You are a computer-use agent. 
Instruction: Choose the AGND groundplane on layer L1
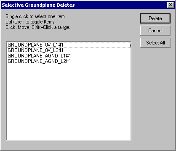(69, 56)
